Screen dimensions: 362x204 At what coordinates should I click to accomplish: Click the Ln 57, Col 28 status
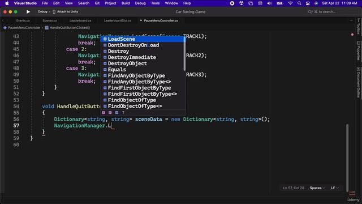tap(294, 188)
